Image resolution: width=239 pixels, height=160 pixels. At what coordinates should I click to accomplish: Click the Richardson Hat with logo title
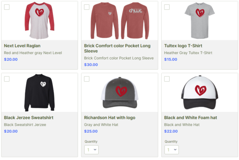coord(110,118)
